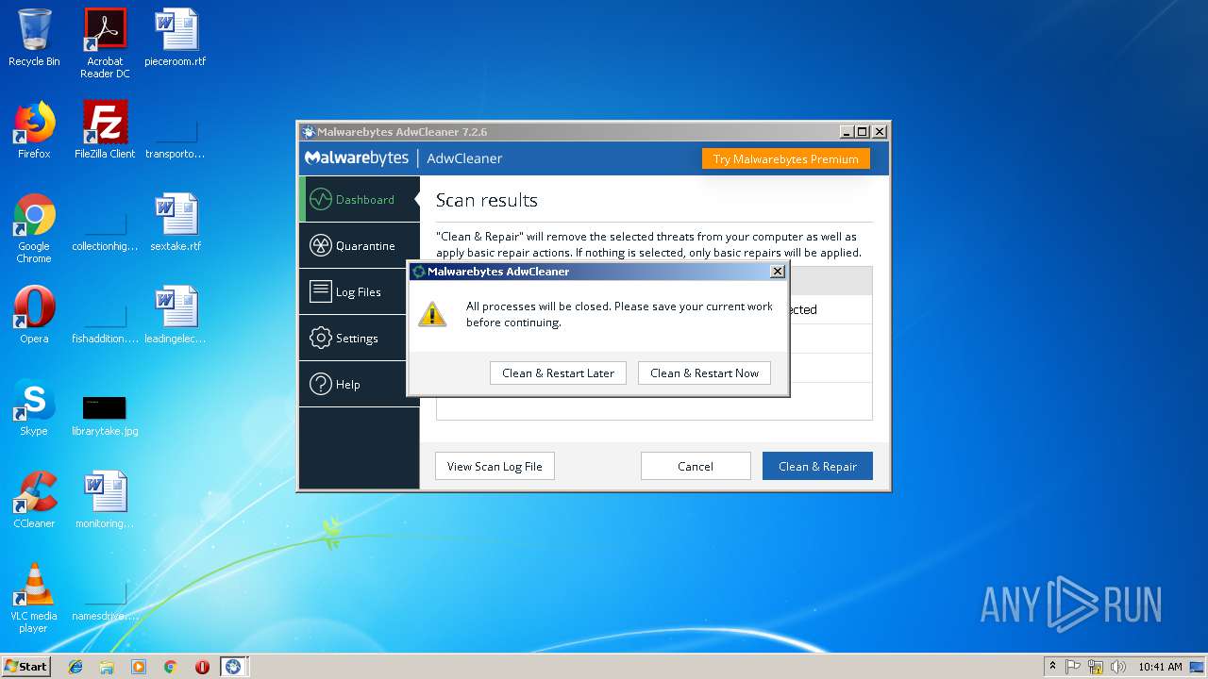Click Clean & Restart Now button
This screenshot has width=1208, height=679.
704,373
